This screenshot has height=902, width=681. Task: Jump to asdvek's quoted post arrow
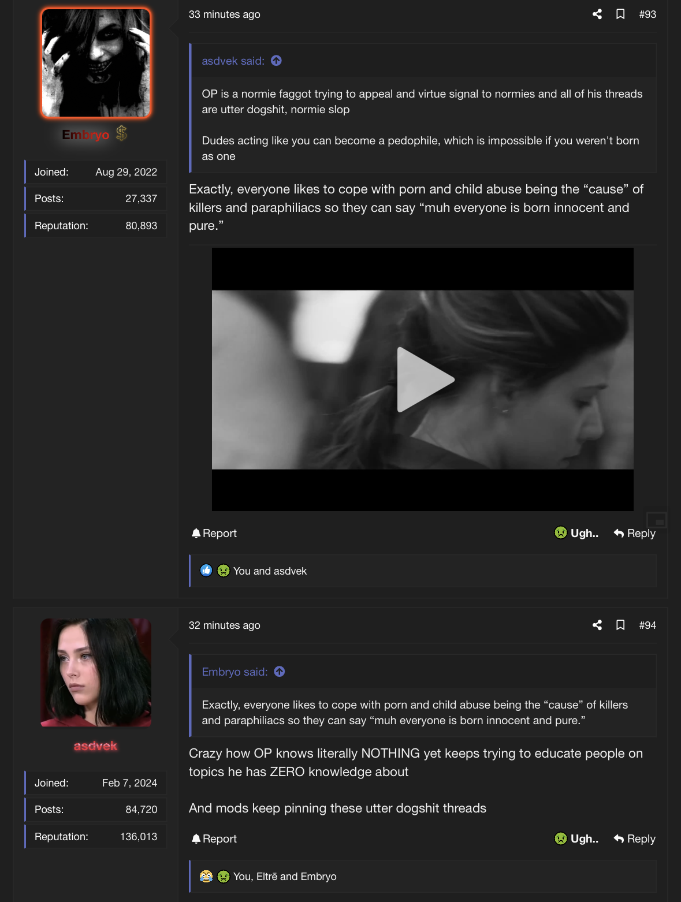pyautogui.click(x=276, y=61)
